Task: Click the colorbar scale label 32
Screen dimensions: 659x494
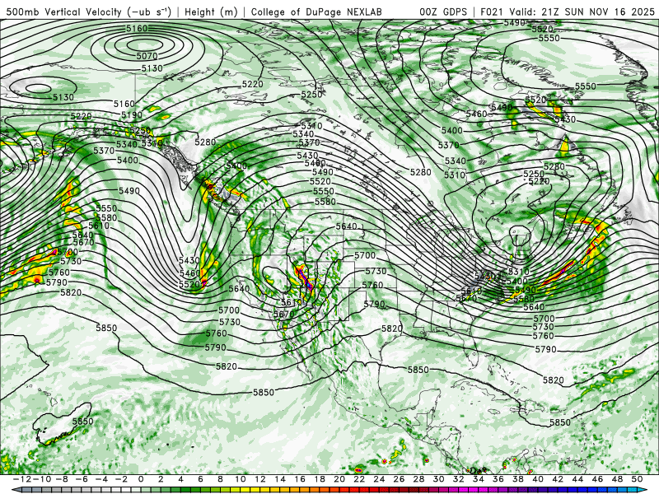Action: (459, 479)
